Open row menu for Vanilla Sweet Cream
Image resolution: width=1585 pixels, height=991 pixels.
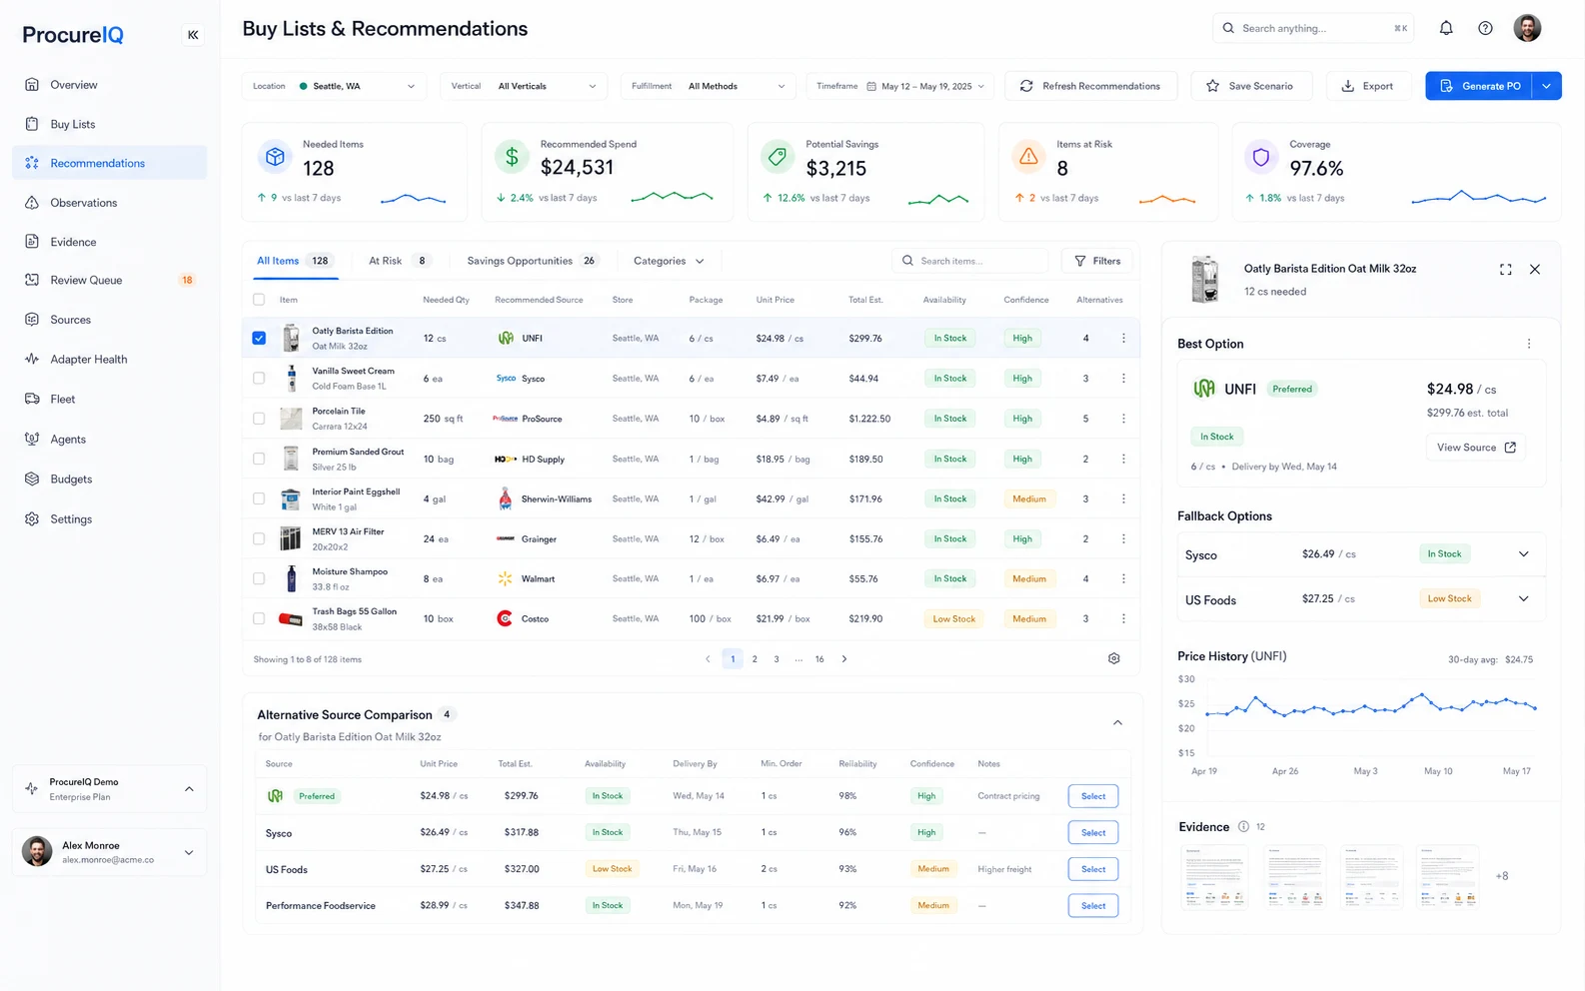coord(1123,379)
